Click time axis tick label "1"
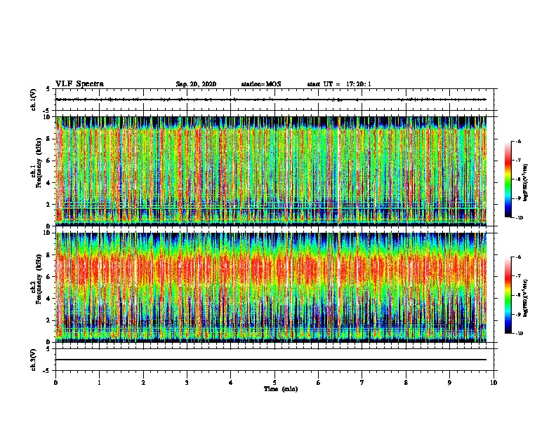This screenshot has width=556, height=429. click(x=99, y=382)
